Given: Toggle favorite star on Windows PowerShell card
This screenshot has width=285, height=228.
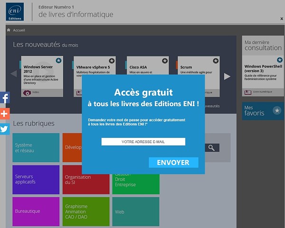Looking at the screenshot, I should 280,60.
